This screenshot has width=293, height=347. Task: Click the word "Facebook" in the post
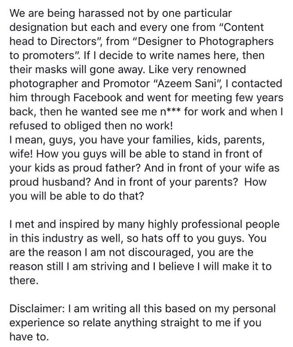tap(98, 97)
